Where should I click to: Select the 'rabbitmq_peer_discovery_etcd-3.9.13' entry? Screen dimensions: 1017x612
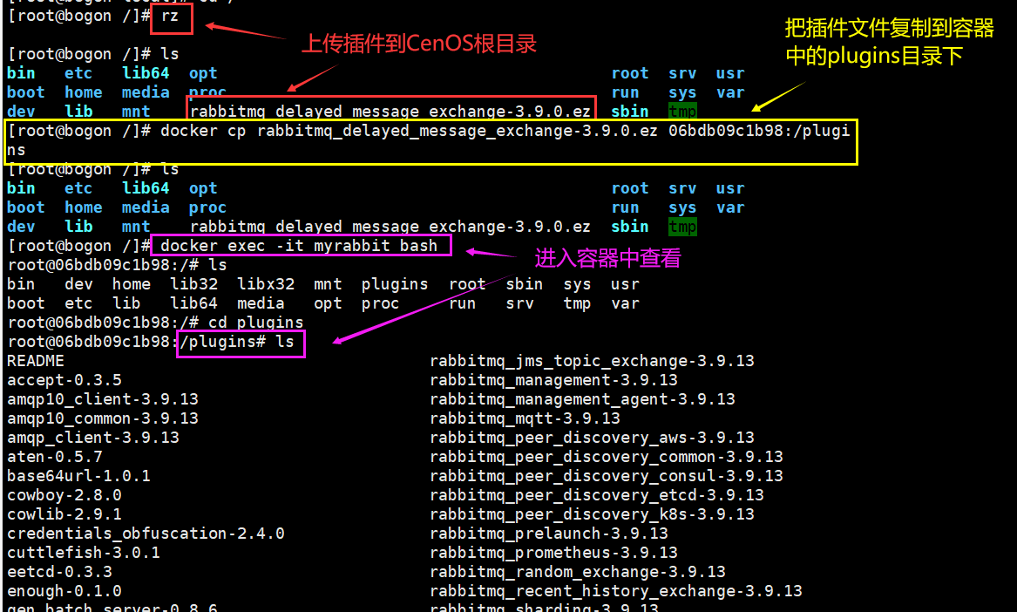coord(597,495)
